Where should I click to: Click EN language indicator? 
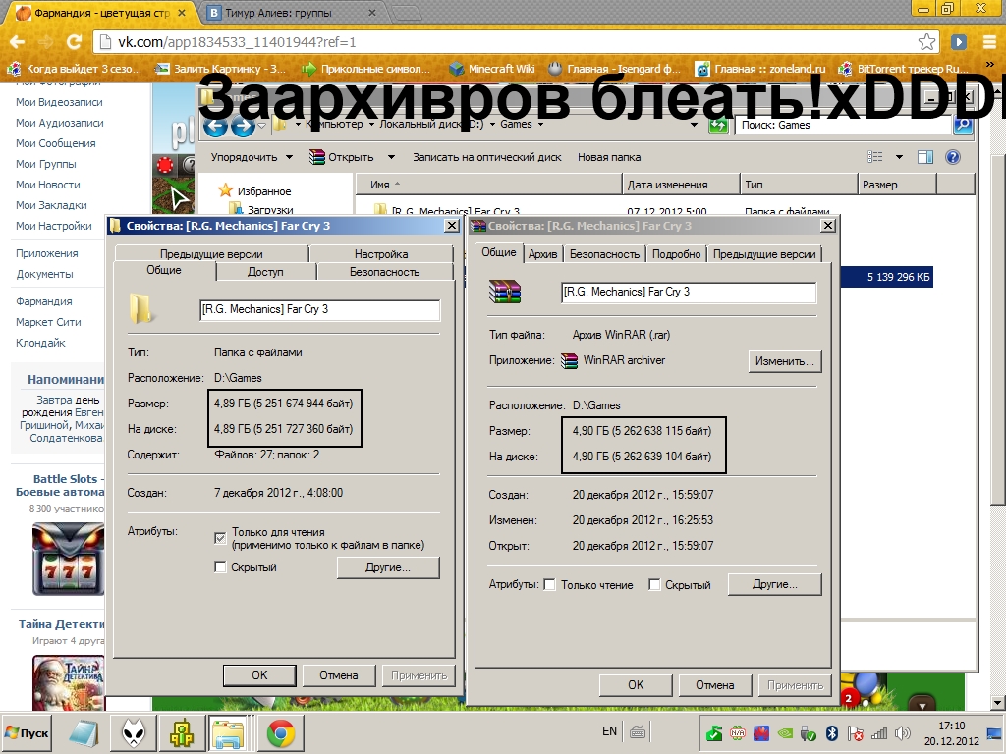click(609, 730)
